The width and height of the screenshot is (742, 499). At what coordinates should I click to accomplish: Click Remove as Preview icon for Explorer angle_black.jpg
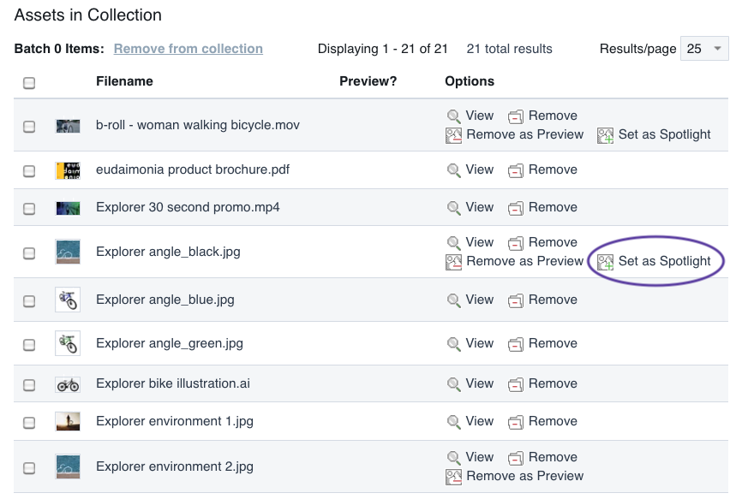pyautogui.click(x=453, y=262)
